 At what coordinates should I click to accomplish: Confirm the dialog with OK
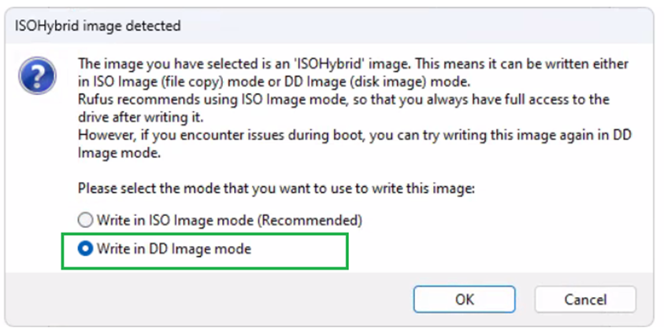pos(464,300)
